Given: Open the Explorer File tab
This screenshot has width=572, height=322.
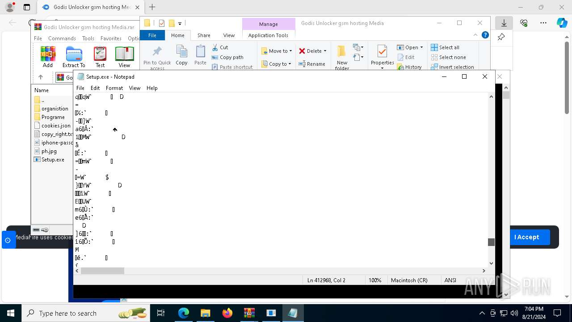Looking at the screenshot, I should click(x=152, y=35).
